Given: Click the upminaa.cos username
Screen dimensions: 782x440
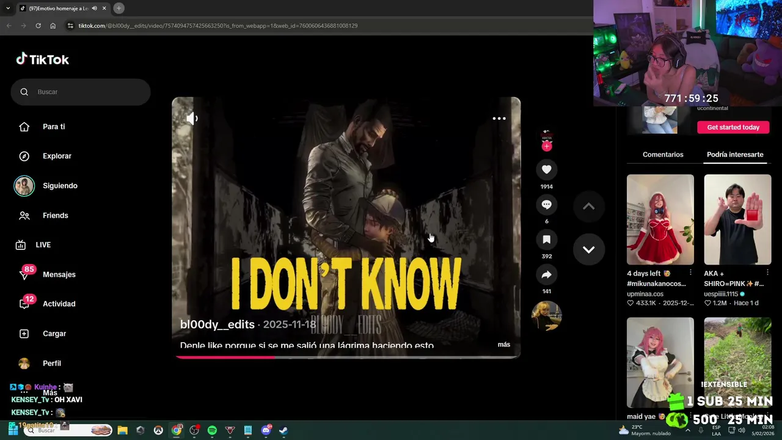Looking at the screenshot, I should [x=645, y=294].
